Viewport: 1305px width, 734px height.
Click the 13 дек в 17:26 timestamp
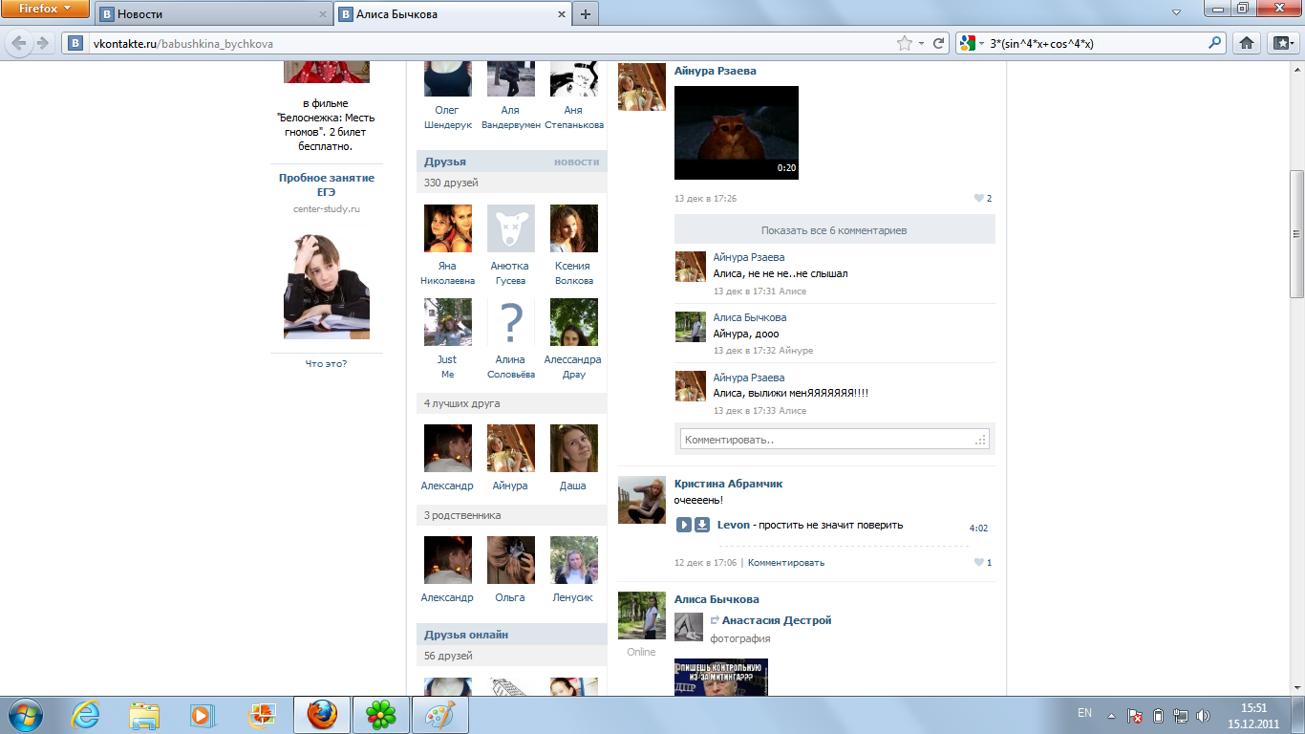pyautogui.click(x=706, y=199)
